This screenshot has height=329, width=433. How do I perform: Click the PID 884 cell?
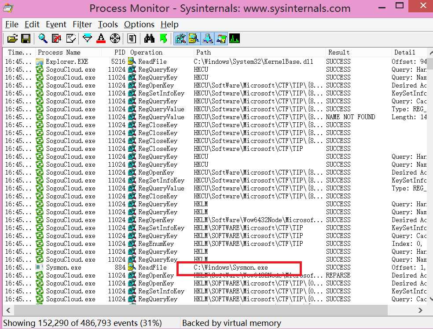(120, 267)
